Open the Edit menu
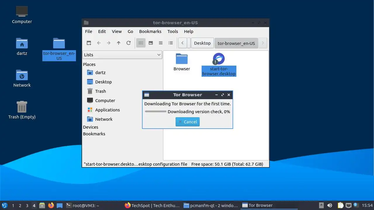The height and width of the screenshot is (210, 374). 102,32
